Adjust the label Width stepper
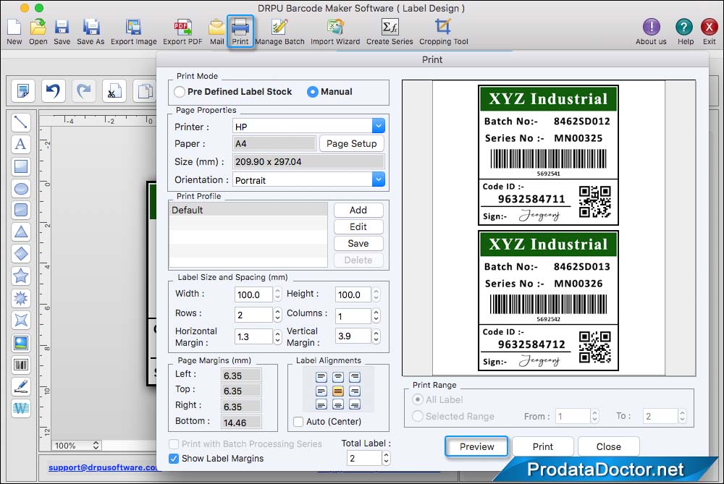724x484 pixels. point(277,294)
